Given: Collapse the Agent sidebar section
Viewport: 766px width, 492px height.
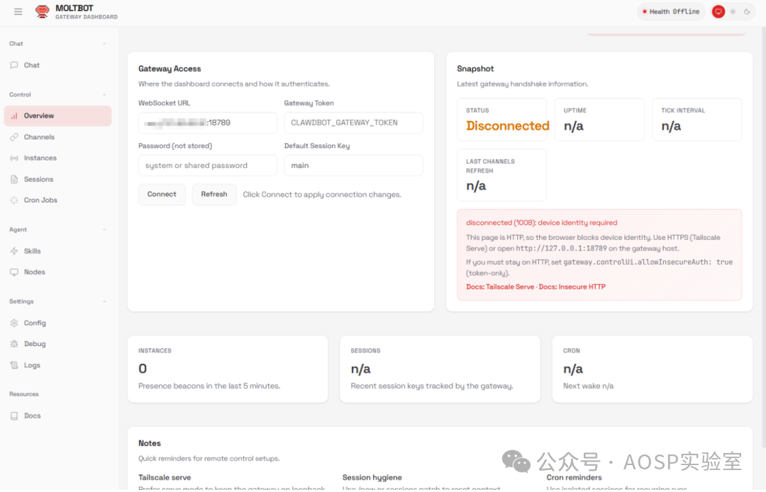Looking at the screenshot, I should [x=104, y=230].
